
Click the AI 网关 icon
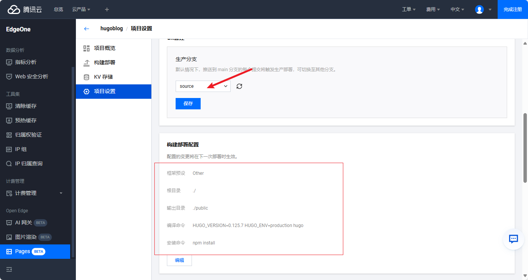click(9, 222)
